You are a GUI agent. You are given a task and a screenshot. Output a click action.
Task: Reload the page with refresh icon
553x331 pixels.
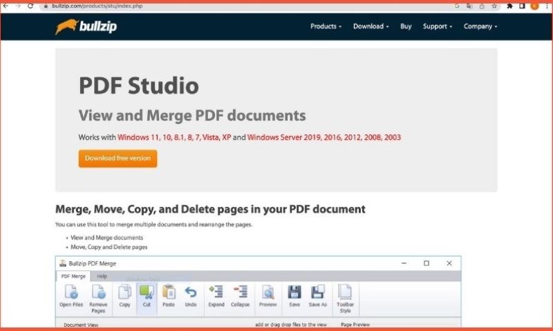pos(30,6)
